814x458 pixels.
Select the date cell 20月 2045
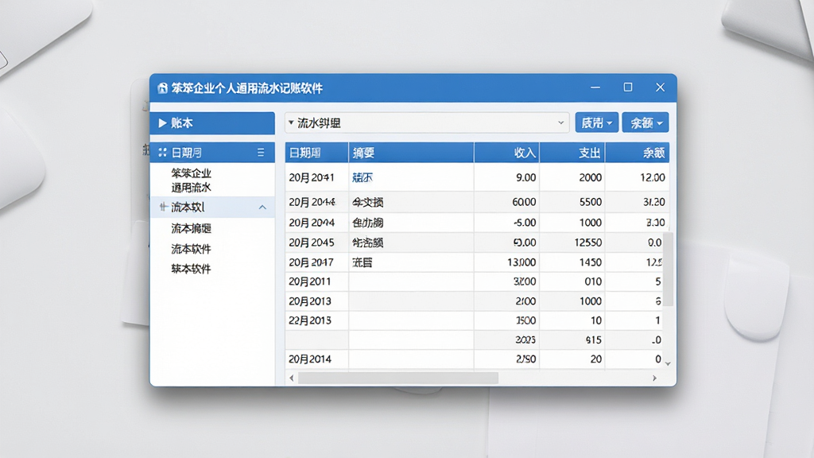point(316,243)
